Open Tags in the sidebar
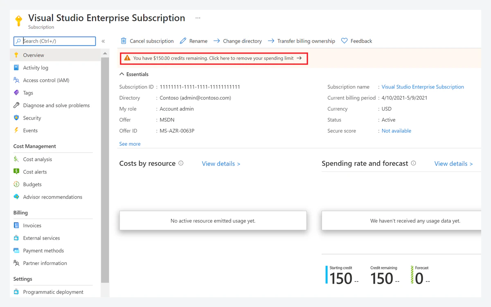 point(55,93)
